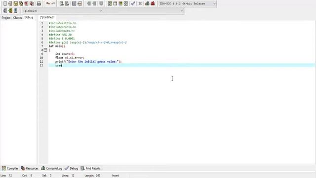
Task: Select the Untitled1 editor tab
Action: [47, 17]
